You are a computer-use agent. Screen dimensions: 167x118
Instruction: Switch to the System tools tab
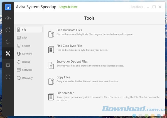(26, 46)
